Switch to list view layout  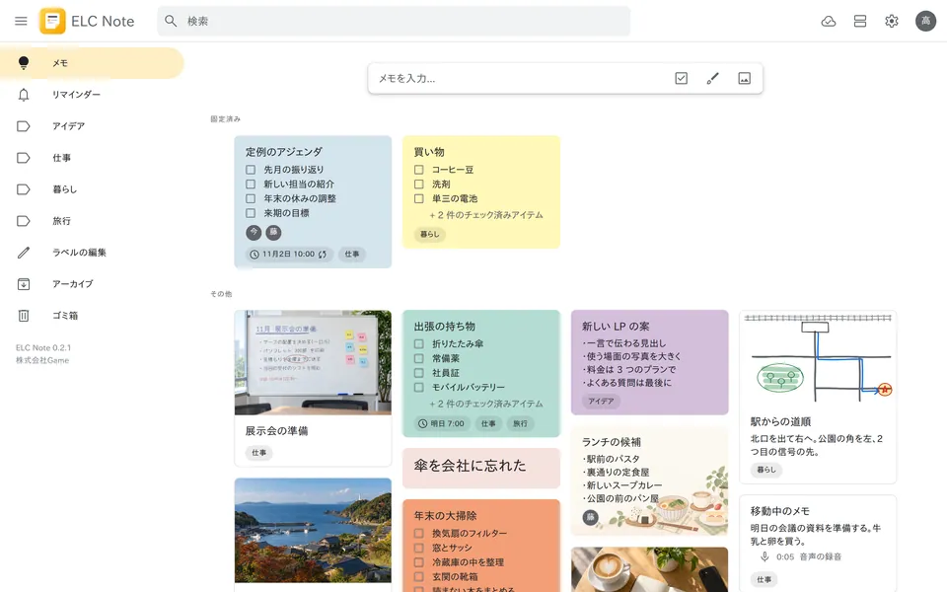click(x=860, y=21)
